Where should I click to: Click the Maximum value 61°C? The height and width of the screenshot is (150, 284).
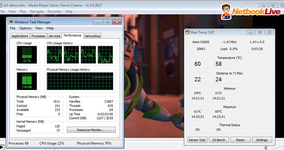(198, 112)
